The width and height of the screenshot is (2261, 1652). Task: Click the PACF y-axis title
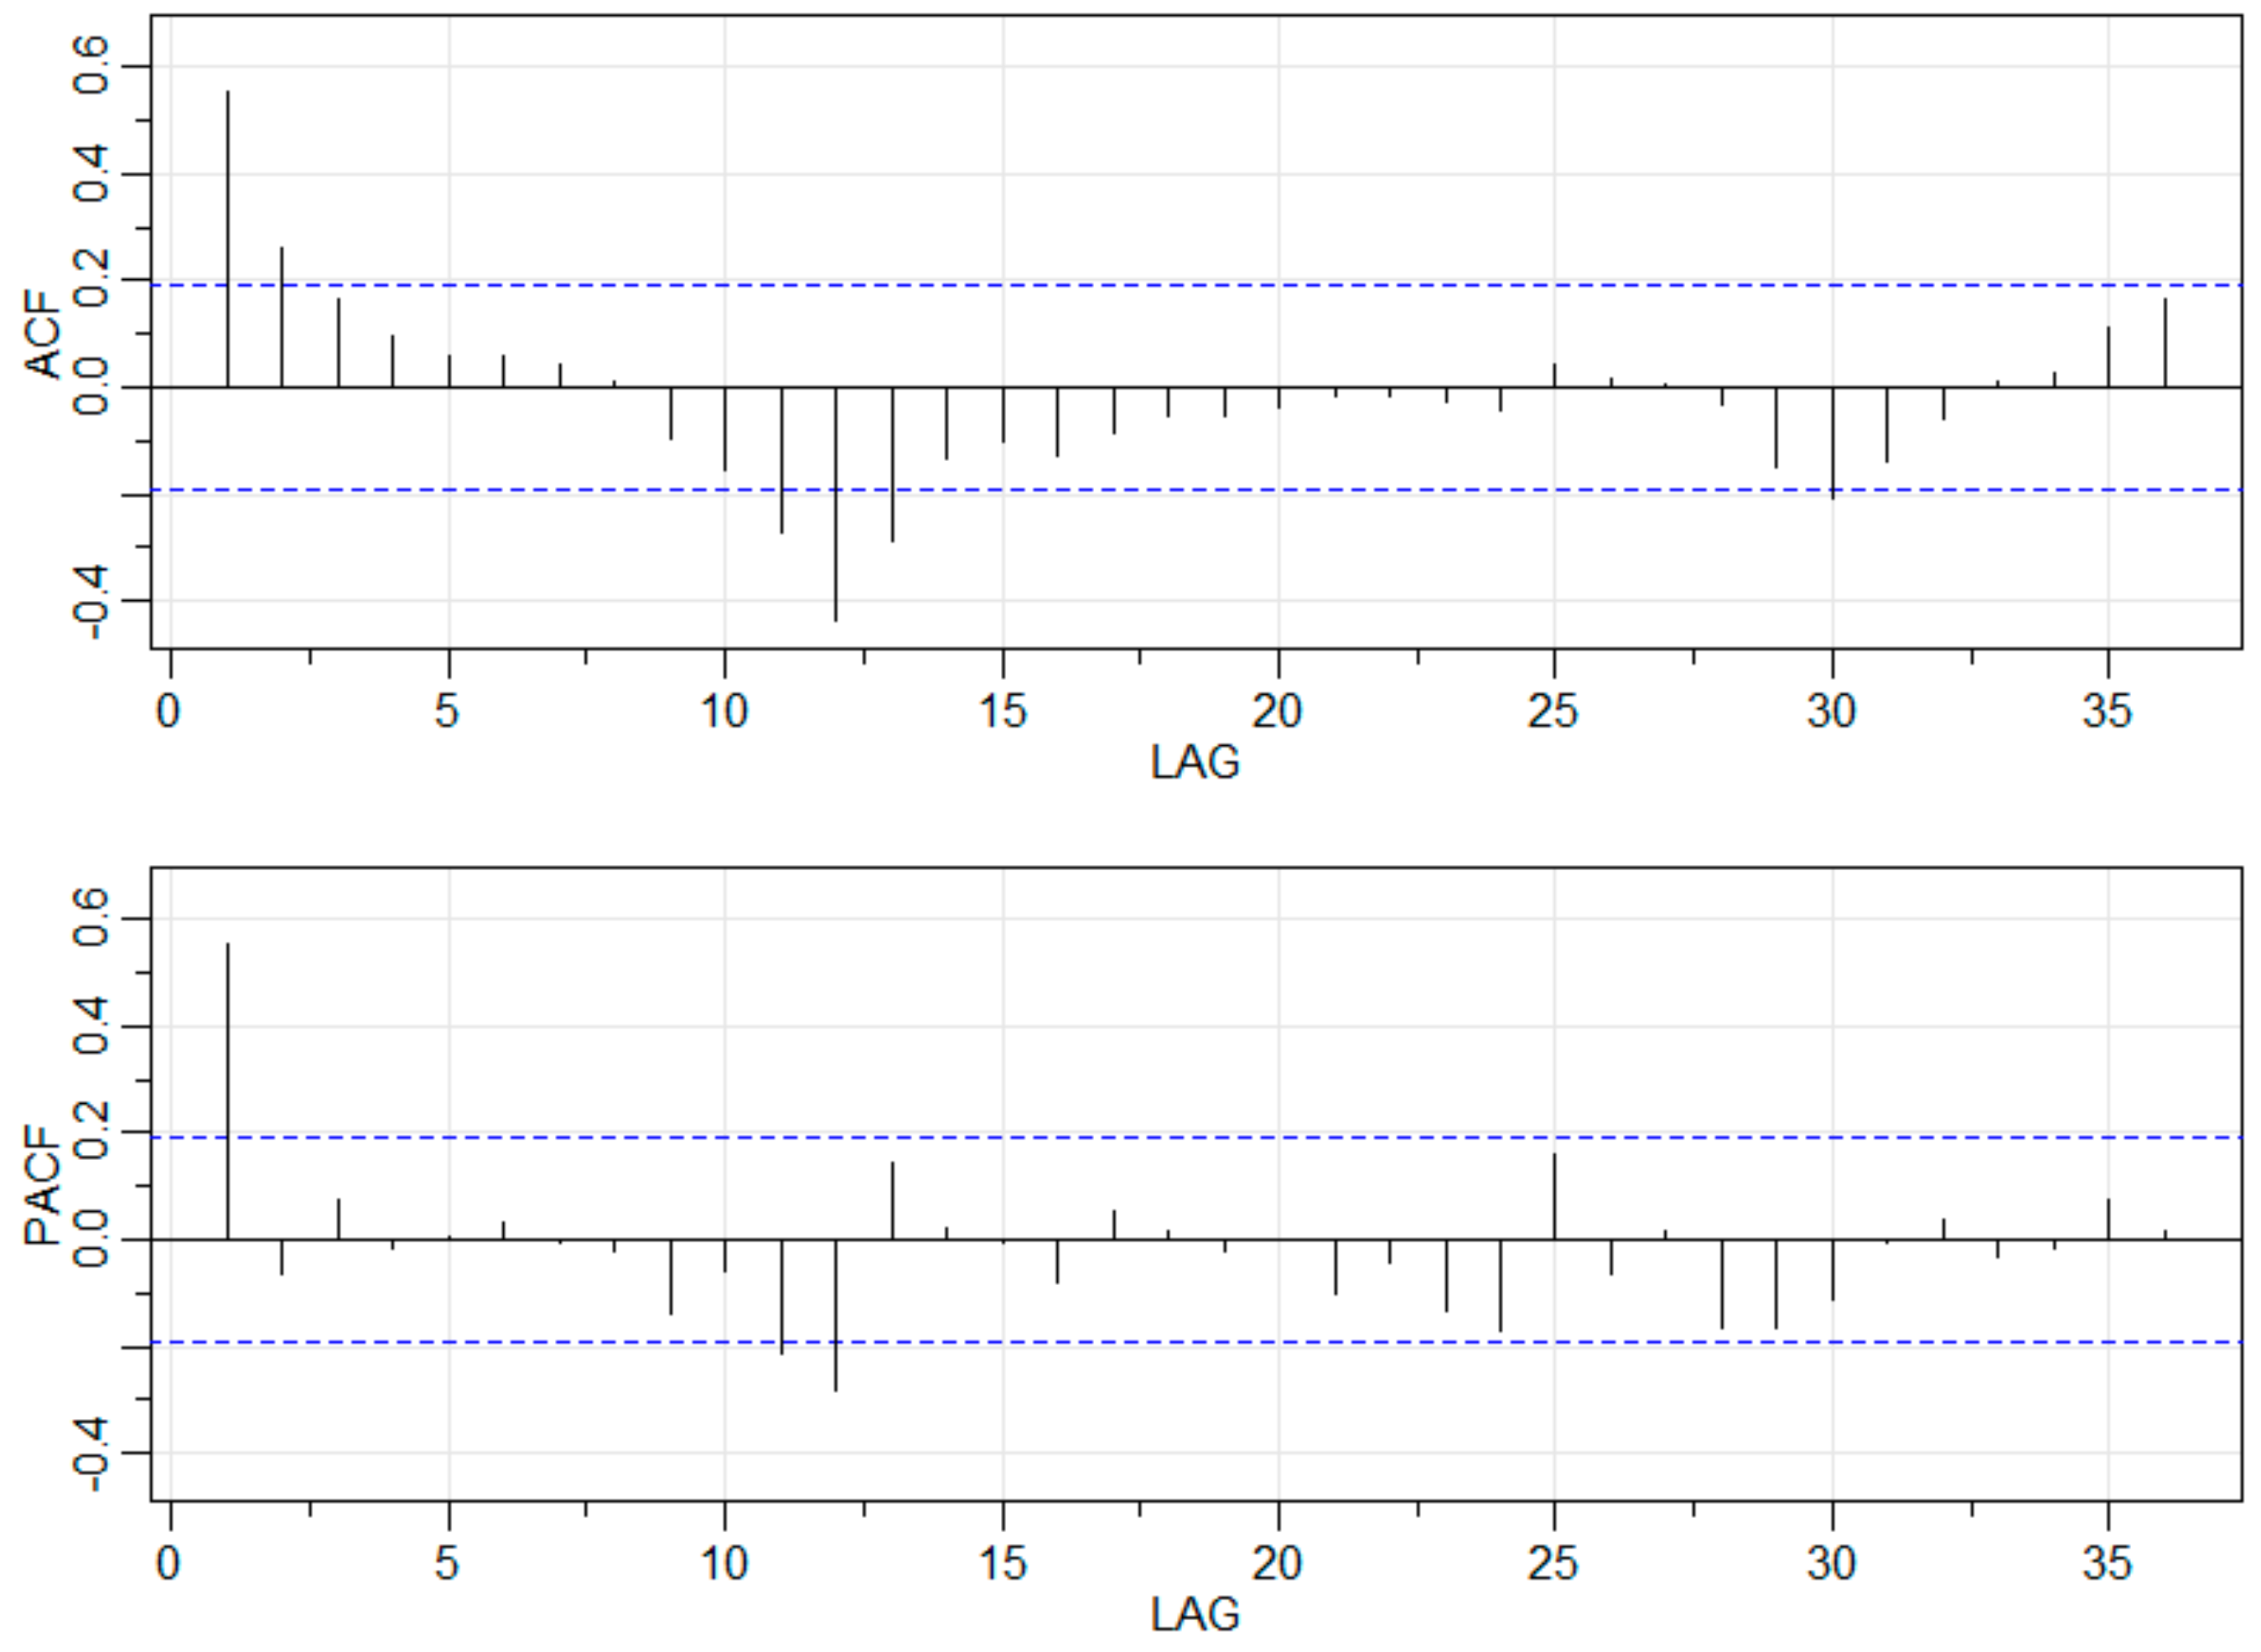(x=43, y=1185)
